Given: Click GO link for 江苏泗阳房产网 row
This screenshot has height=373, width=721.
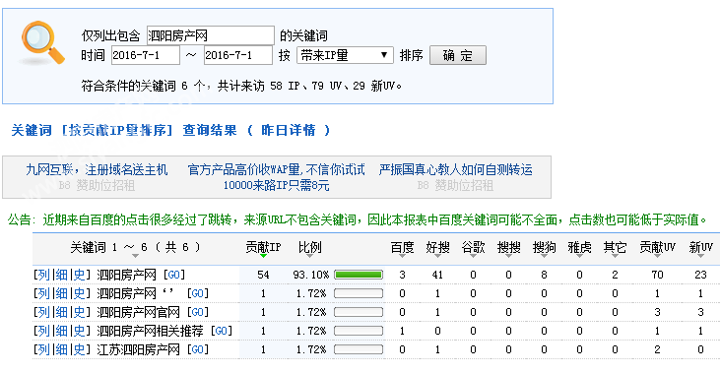Looking at the screenshot, I should pyautogui.click(x=197, y=349).
